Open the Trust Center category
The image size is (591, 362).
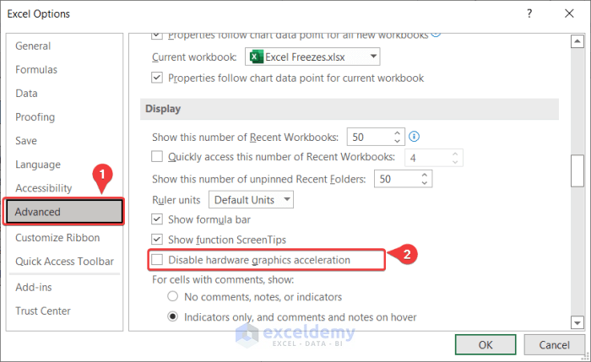(42, 311)
